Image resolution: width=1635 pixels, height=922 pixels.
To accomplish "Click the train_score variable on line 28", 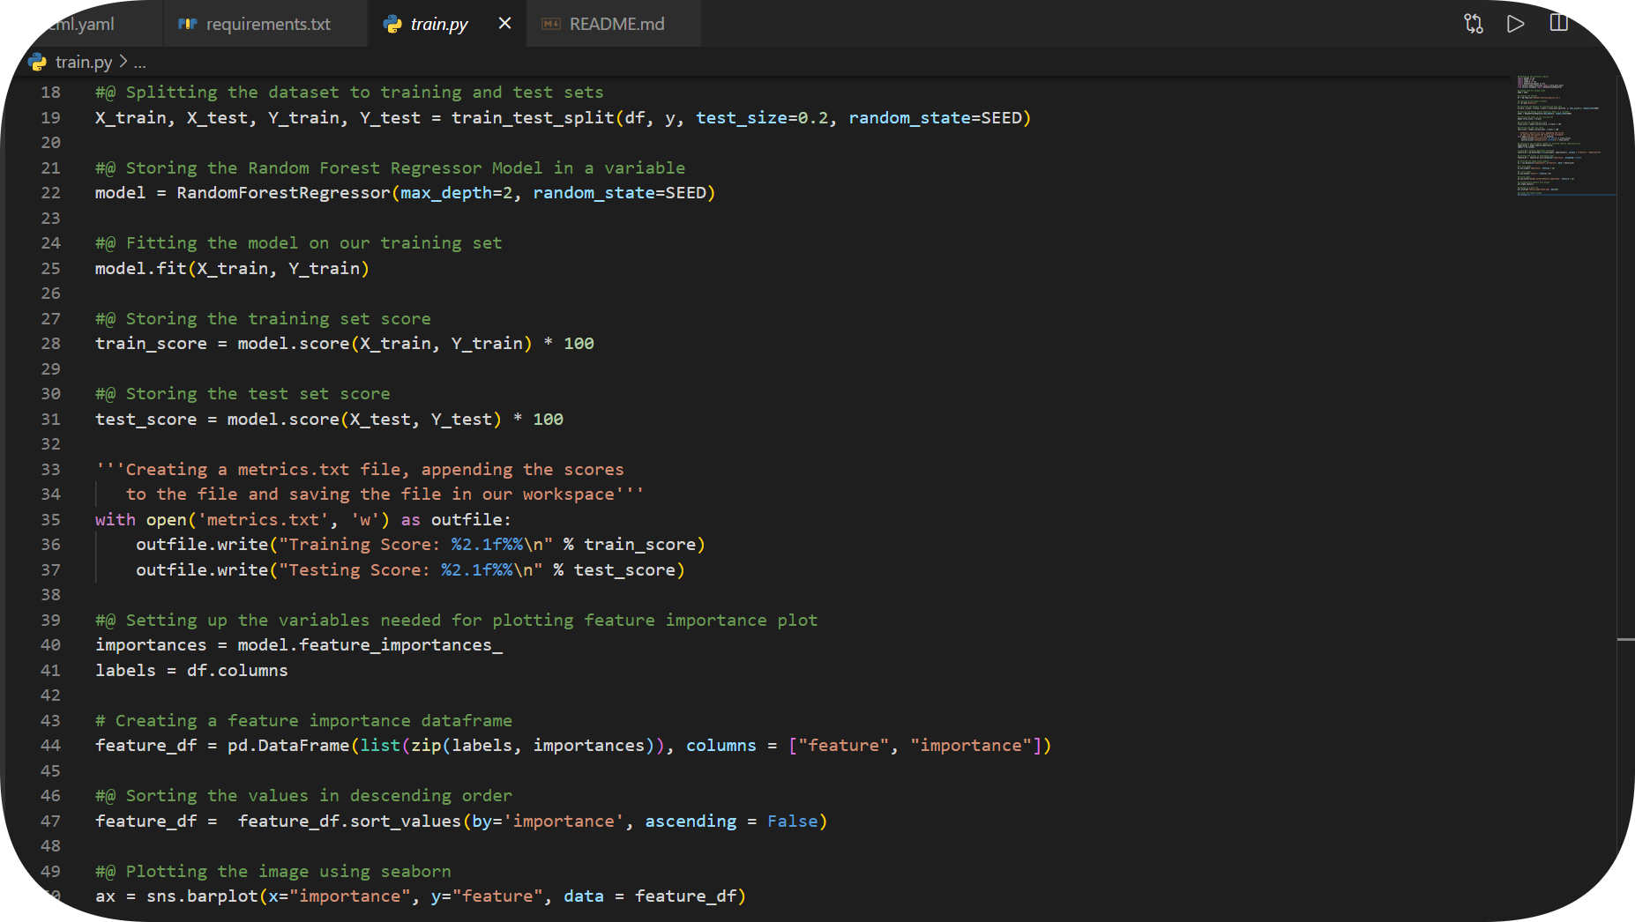I will [x=151, y=343].
